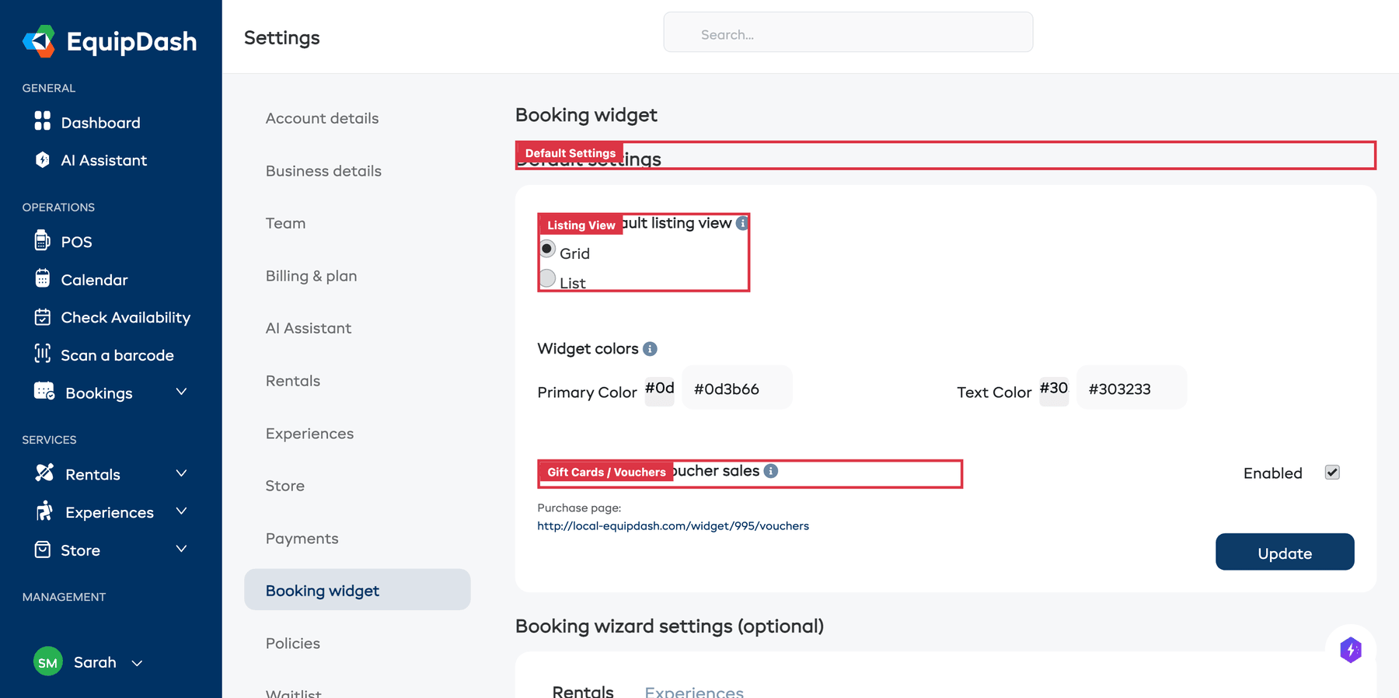Click the info icon next to Widget colors
This screenshot has height=698, width=1399.
pos(650,349)
